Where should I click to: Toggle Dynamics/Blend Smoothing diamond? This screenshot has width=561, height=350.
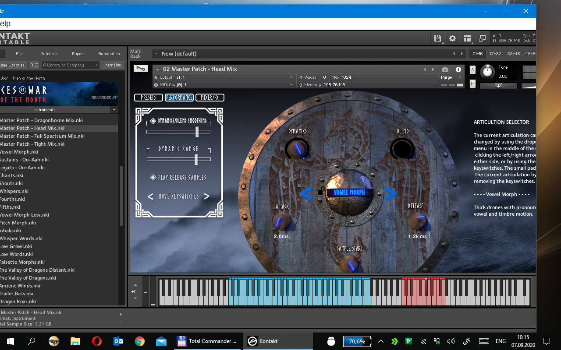[153, 121]
